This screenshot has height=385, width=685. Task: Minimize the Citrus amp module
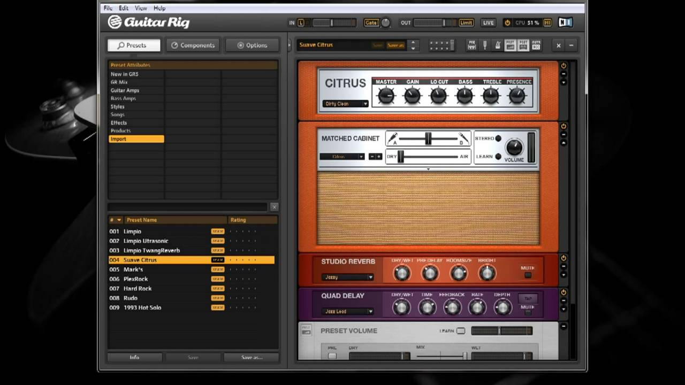point(564,74)
